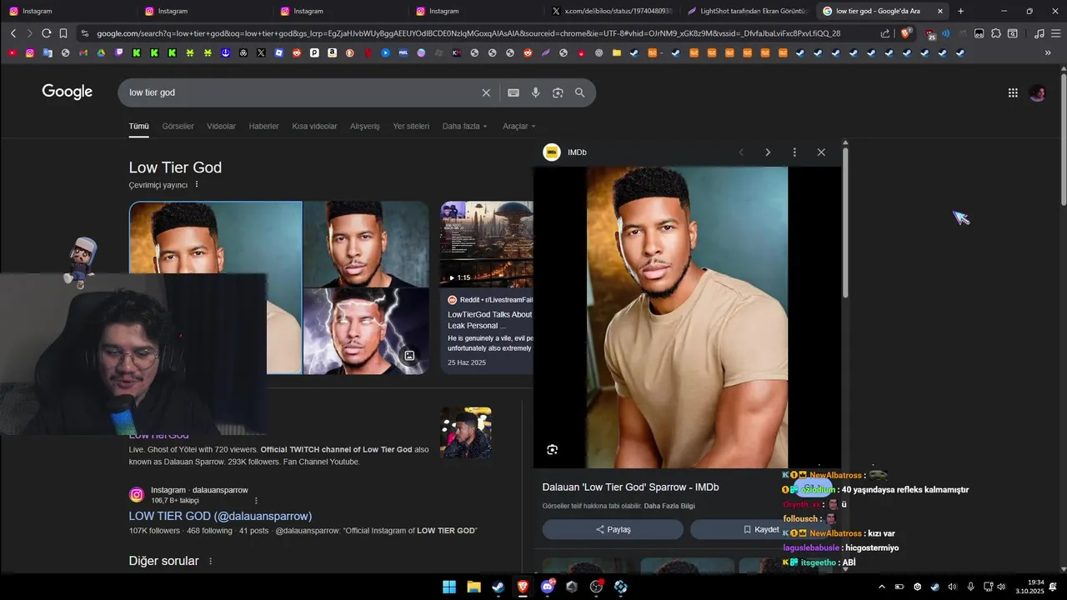
Task: Open Discord from the taskbar
Action: [548, 587]
